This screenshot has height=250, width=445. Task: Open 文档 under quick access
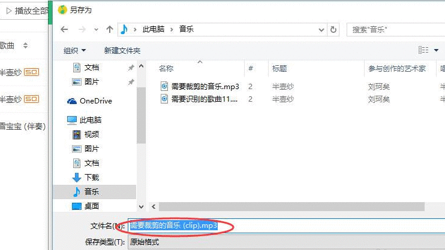[92, 68]
